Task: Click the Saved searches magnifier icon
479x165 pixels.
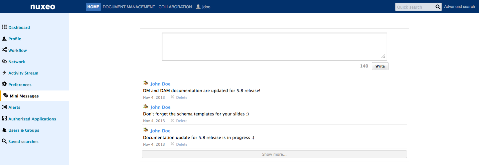Action: (x=4, y=141)
